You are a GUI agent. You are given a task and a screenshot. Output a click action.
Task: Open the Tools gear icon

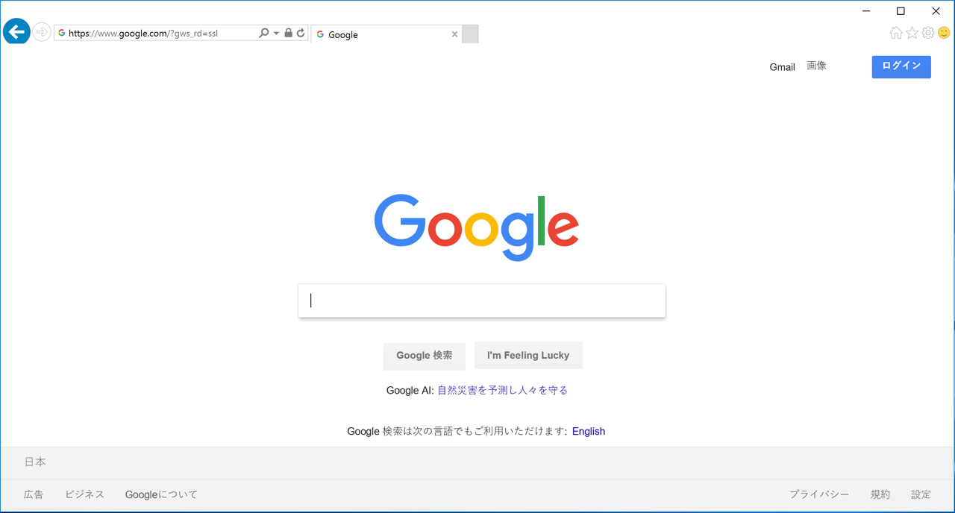(928, 33)
